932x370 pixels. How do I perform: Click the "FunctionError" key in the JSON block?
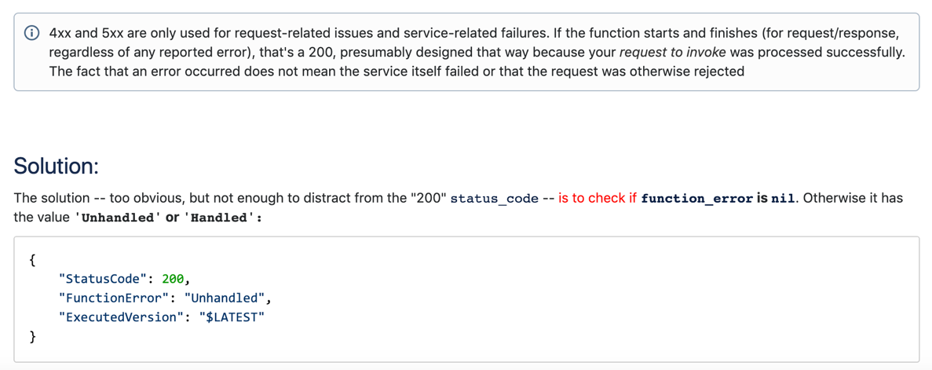(x=113, y=299)
